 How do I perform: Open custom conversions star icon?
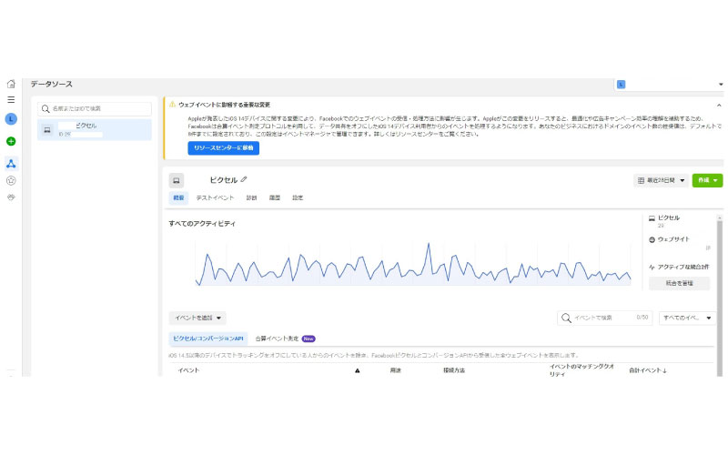pyautogui.click(x=11, y=180)
